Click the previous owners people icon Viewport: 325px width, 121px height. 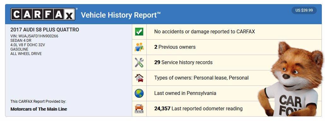click(139, 47)
